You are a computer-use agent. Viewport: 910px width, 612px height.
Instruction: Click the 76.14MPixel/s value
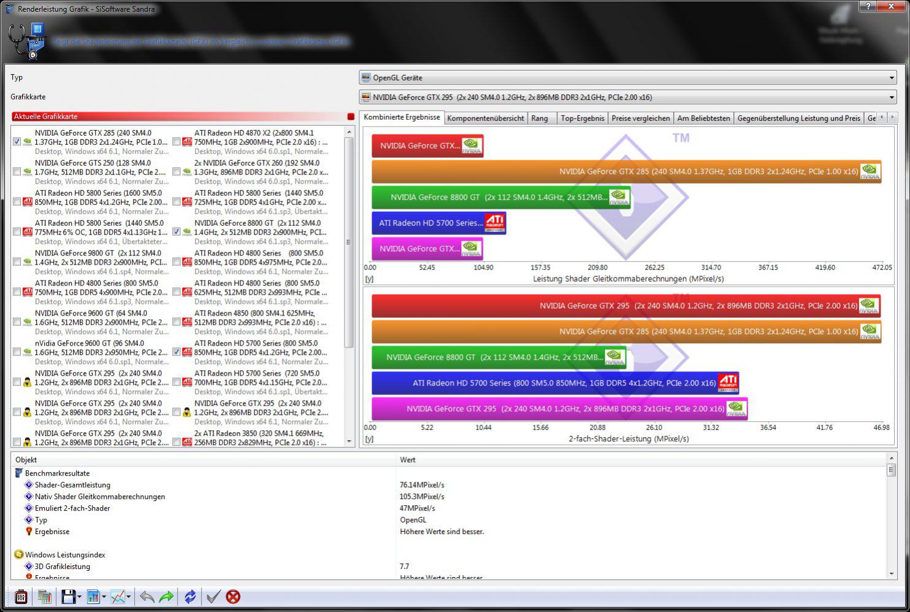(x=422, y=485)
